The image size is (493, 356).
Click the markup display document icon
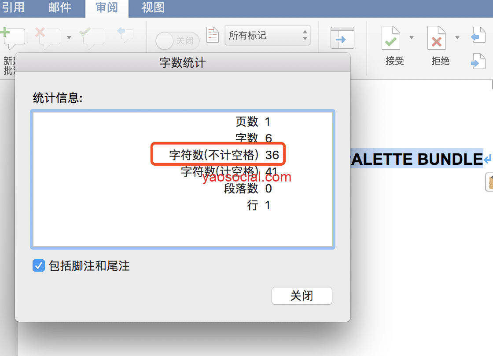click(213, 35)
